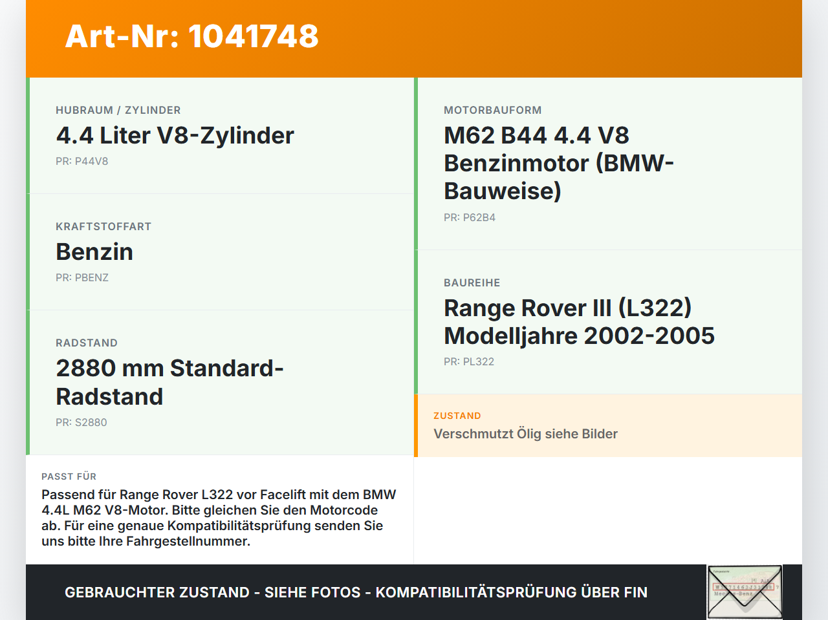828x620 pixels.
Task: Click the orange ZUSTAND label
Action: coord(457,416)
